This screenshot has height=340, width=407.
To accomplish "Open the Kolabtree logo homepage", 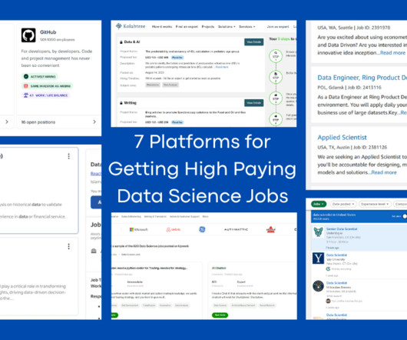I will pyautogui.click(x=131, y=26).
